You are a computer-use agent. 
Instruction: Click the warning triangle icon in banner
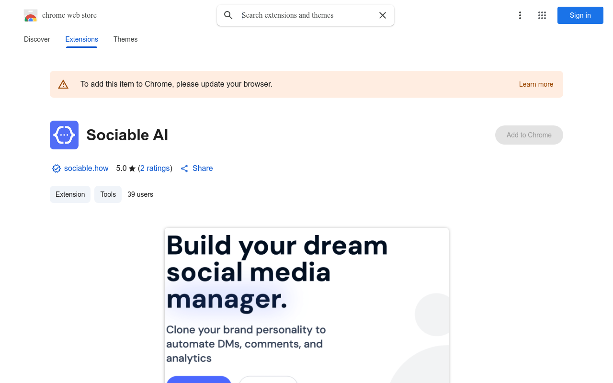tap(63, 84)
